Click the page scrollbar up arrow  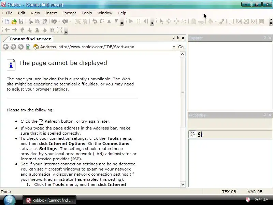183,54
